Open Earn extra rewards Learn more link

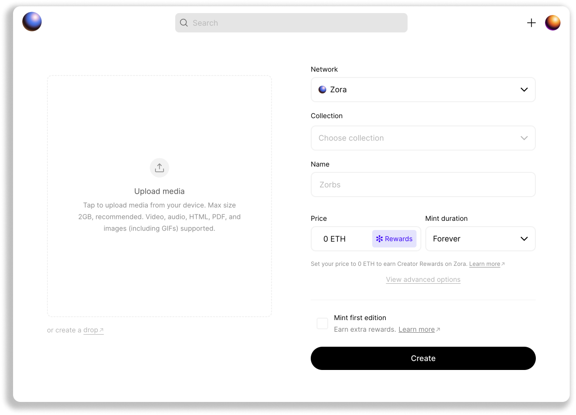pyautogui.click(x=419, y=329)
